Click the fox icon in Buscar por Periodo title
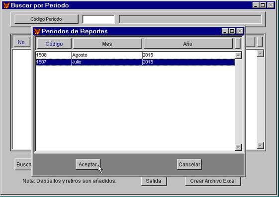Screen dimensions: 279x197 pos(6,5)
